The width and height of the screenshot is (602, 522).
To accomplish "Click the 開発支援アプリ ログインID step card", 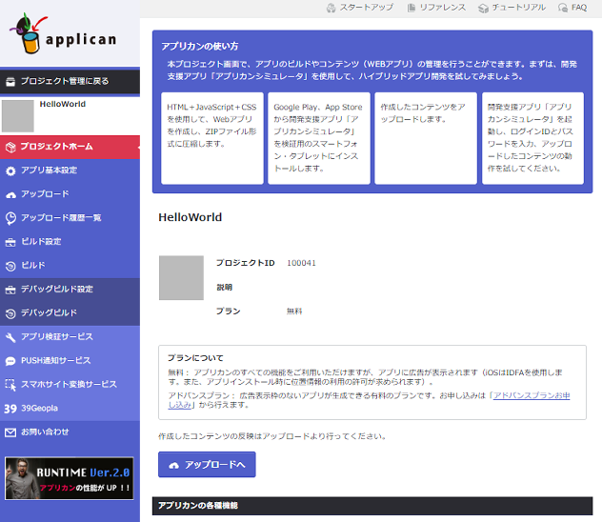I will 532,138.
